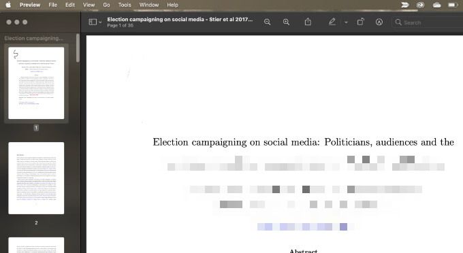Check the battery status icon
This screenshot has width=463, height=253.
tap(453, 5)
